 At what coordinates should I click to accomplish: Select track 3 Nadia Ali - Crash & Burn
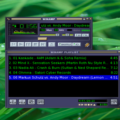63,68
